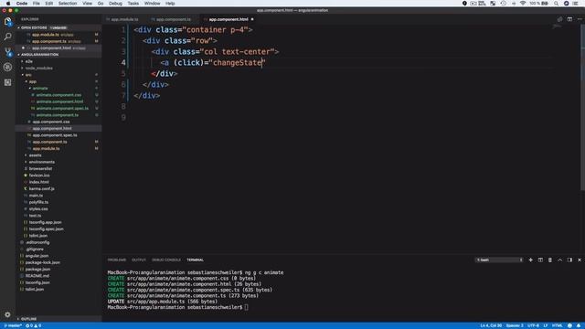
Task: Open the Apple menu
Action: click(8, 4)
